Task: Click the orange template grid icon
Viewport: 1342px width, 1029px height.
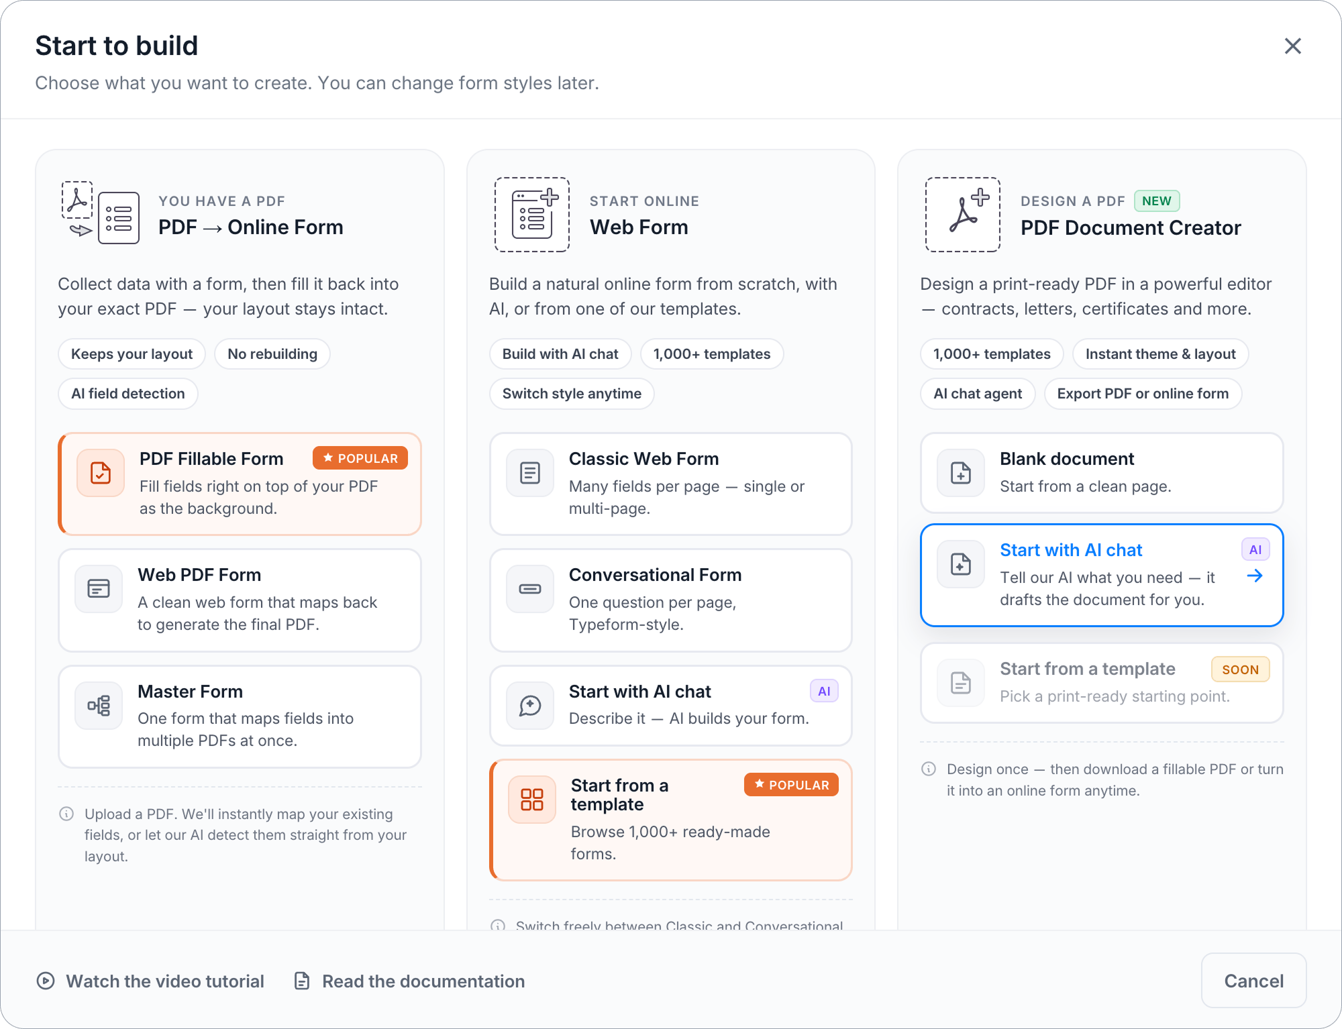Action: click(x=532, y=800)
